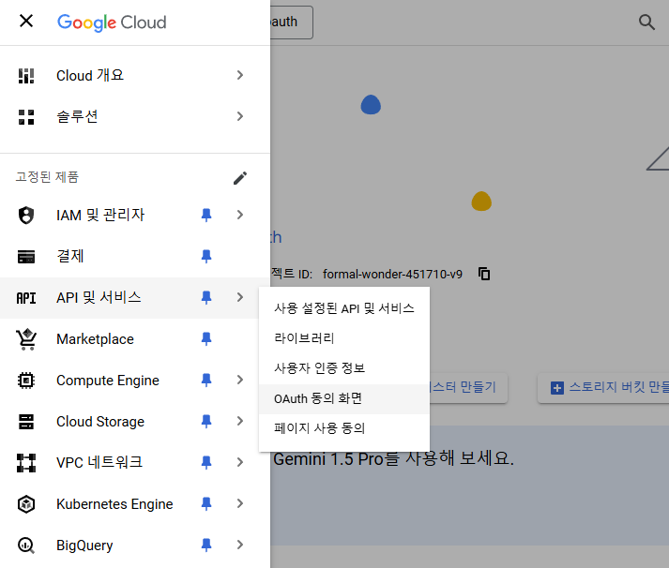Unpin IAM 및 관리자 from pinned products
The image size is (669, 568).
coord(206,215)
